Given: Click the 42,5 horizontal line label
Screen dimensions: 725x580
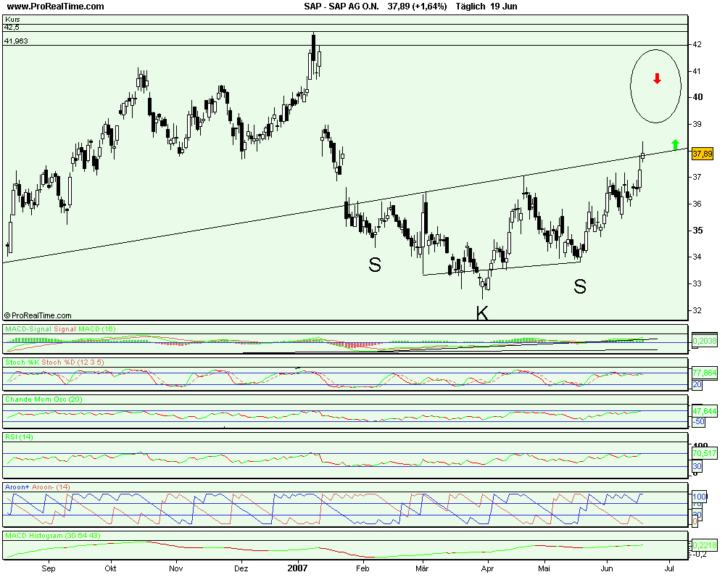Looking at the screenshot, I should (12, 28).
